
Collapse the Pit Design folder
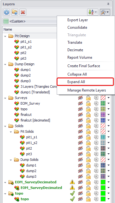point(5,36)
